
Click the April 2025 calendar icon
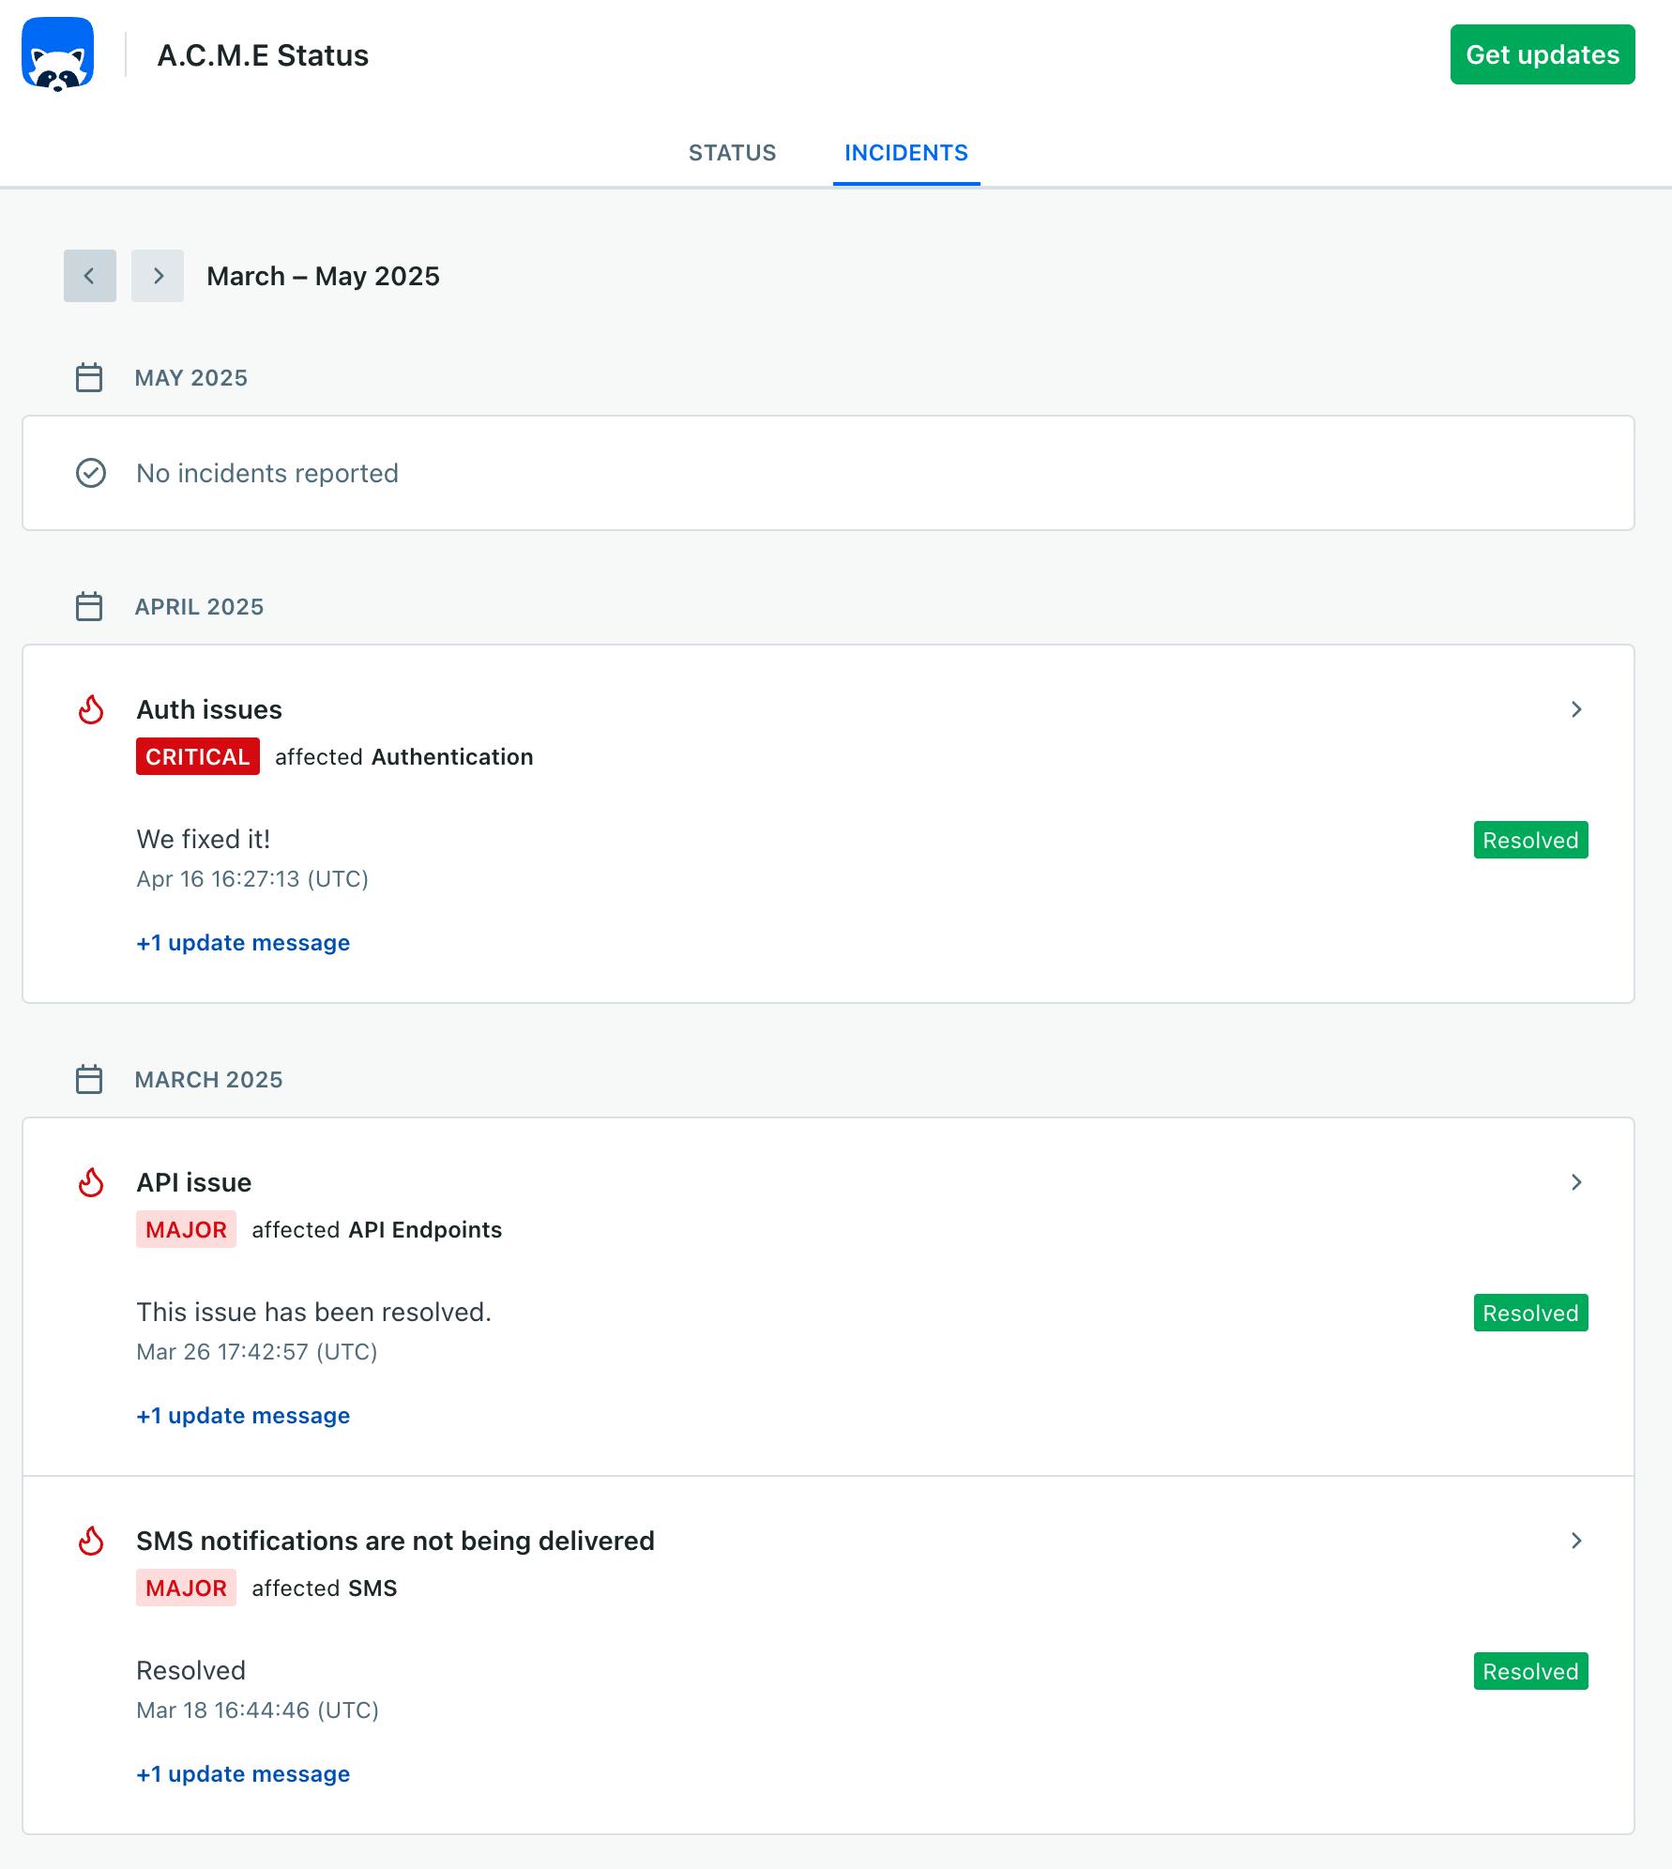pyautogui.click(x=89, y=606)
